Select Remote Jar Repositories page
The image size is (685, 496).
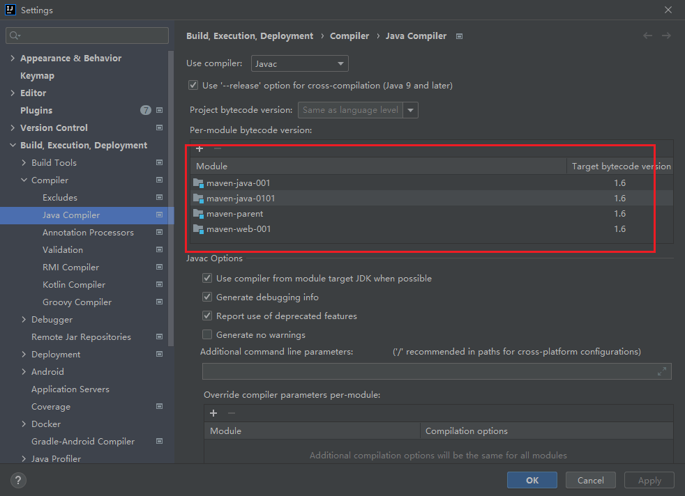[x=81, y=336]
